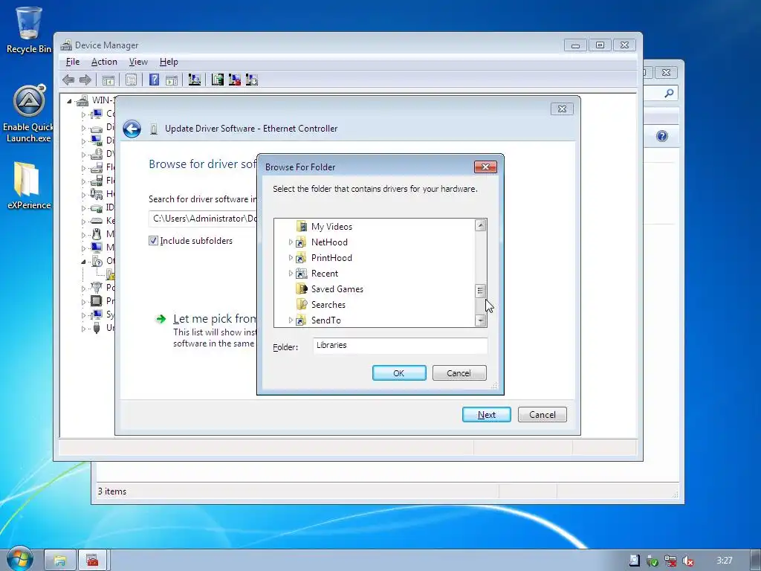
Task: Click the Folder name input field
Action: (x=400, y=345)
